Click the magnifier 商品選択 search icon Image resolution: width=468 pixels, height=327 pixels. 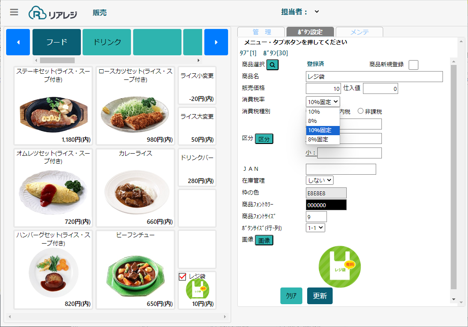click(272, 65)
